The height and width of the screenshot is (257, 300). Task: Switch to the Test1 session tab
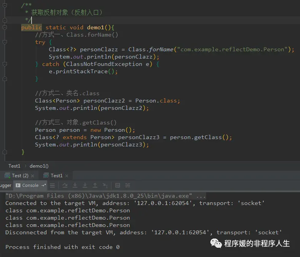[56, 176]
